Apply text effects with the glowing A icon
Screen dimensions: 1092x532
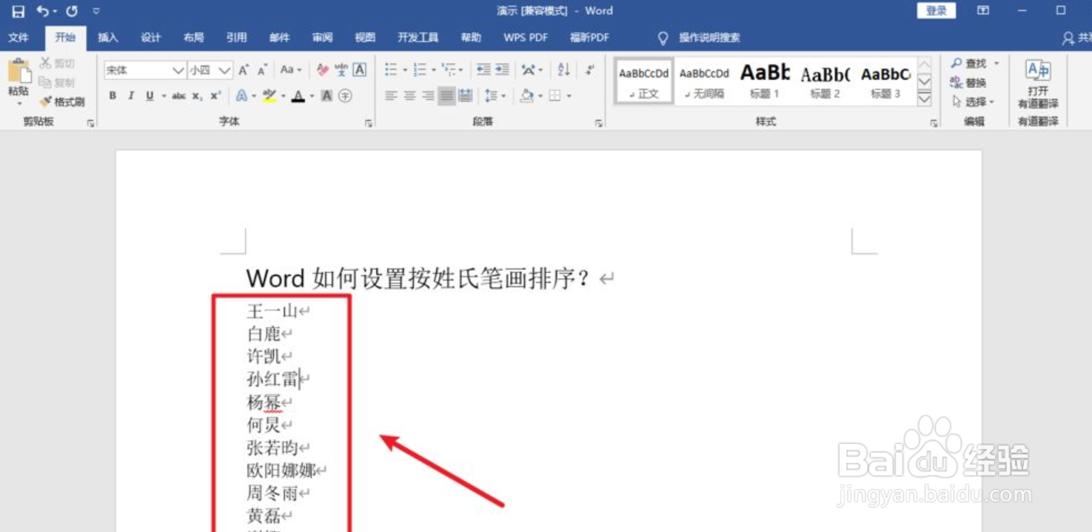[241, 95]
